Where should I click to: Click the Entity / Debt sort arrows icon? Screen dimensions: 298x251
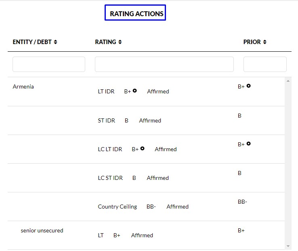pos(56,42)
